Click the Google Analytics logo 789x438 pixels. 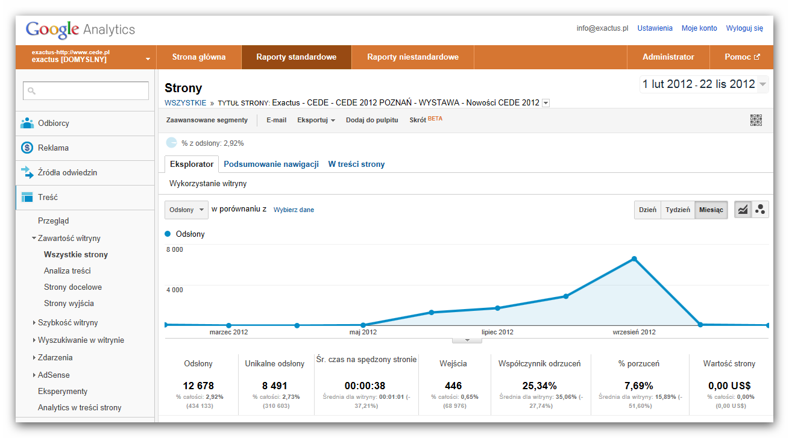[x=80, y=29]
